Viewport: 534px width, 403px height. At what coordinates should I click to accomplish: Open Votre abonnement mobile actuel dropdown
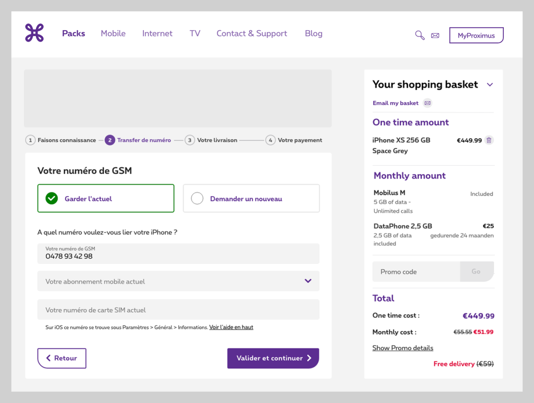[x=178, y=281]
